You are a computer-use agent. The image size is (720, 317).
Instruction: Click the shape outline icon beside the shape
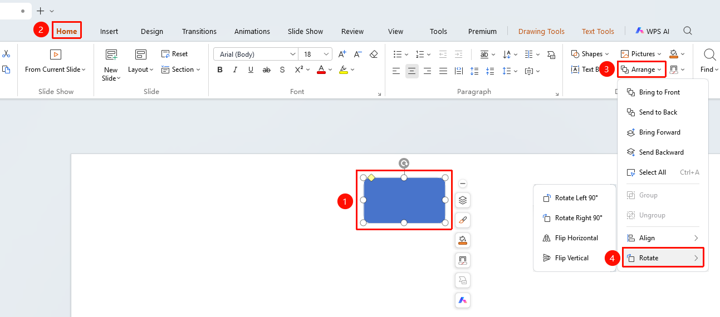click(x=463, y=260)
